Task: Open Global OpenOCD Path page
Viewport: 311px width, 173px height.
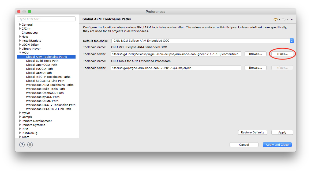Action: click(x=42, y=65)
